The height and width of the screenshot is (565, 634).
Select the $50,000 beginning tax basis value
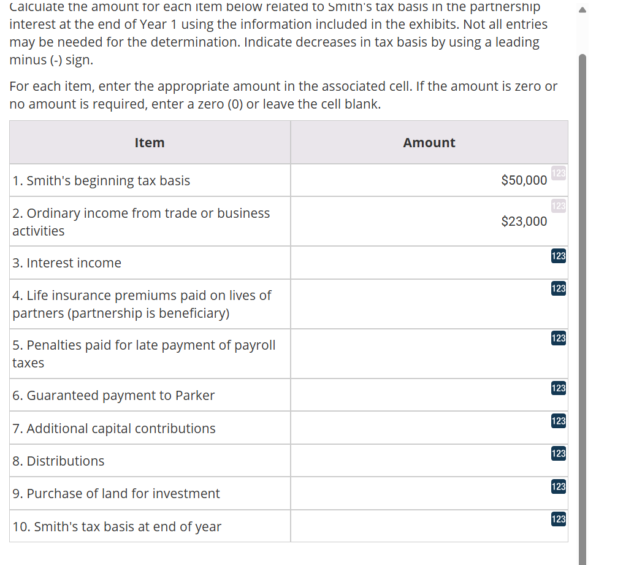point(525,180)
